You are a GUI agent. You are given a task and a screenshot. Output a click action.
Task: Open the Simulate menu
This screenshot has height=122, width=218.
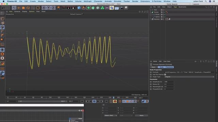point(118,1)
